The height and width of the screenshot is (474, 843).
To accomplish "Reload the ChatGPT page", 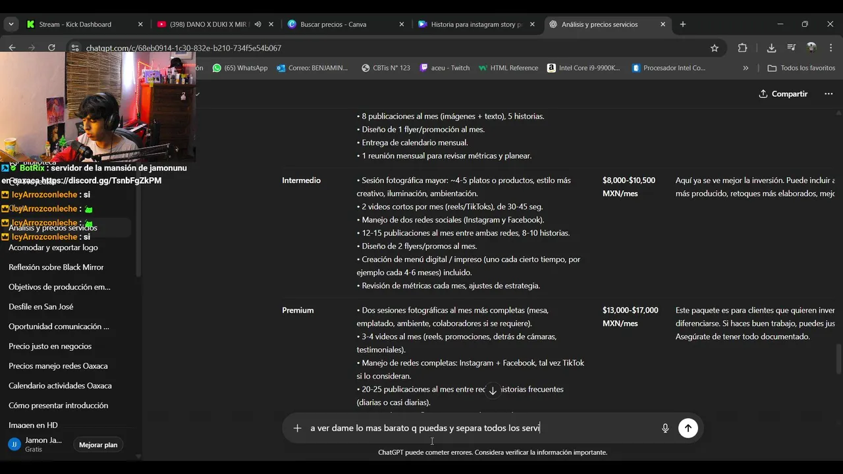I will tap(51, 47).
